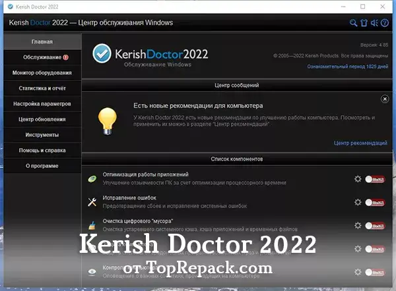Open gear settings for the fourth component row
Screen dimensions: 396x291
tap(358, 249)
